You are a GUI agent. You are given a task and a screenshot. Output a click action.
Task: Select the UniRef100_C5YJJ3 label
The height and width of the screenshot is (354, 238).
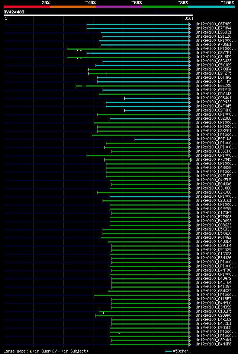[213, 94]
